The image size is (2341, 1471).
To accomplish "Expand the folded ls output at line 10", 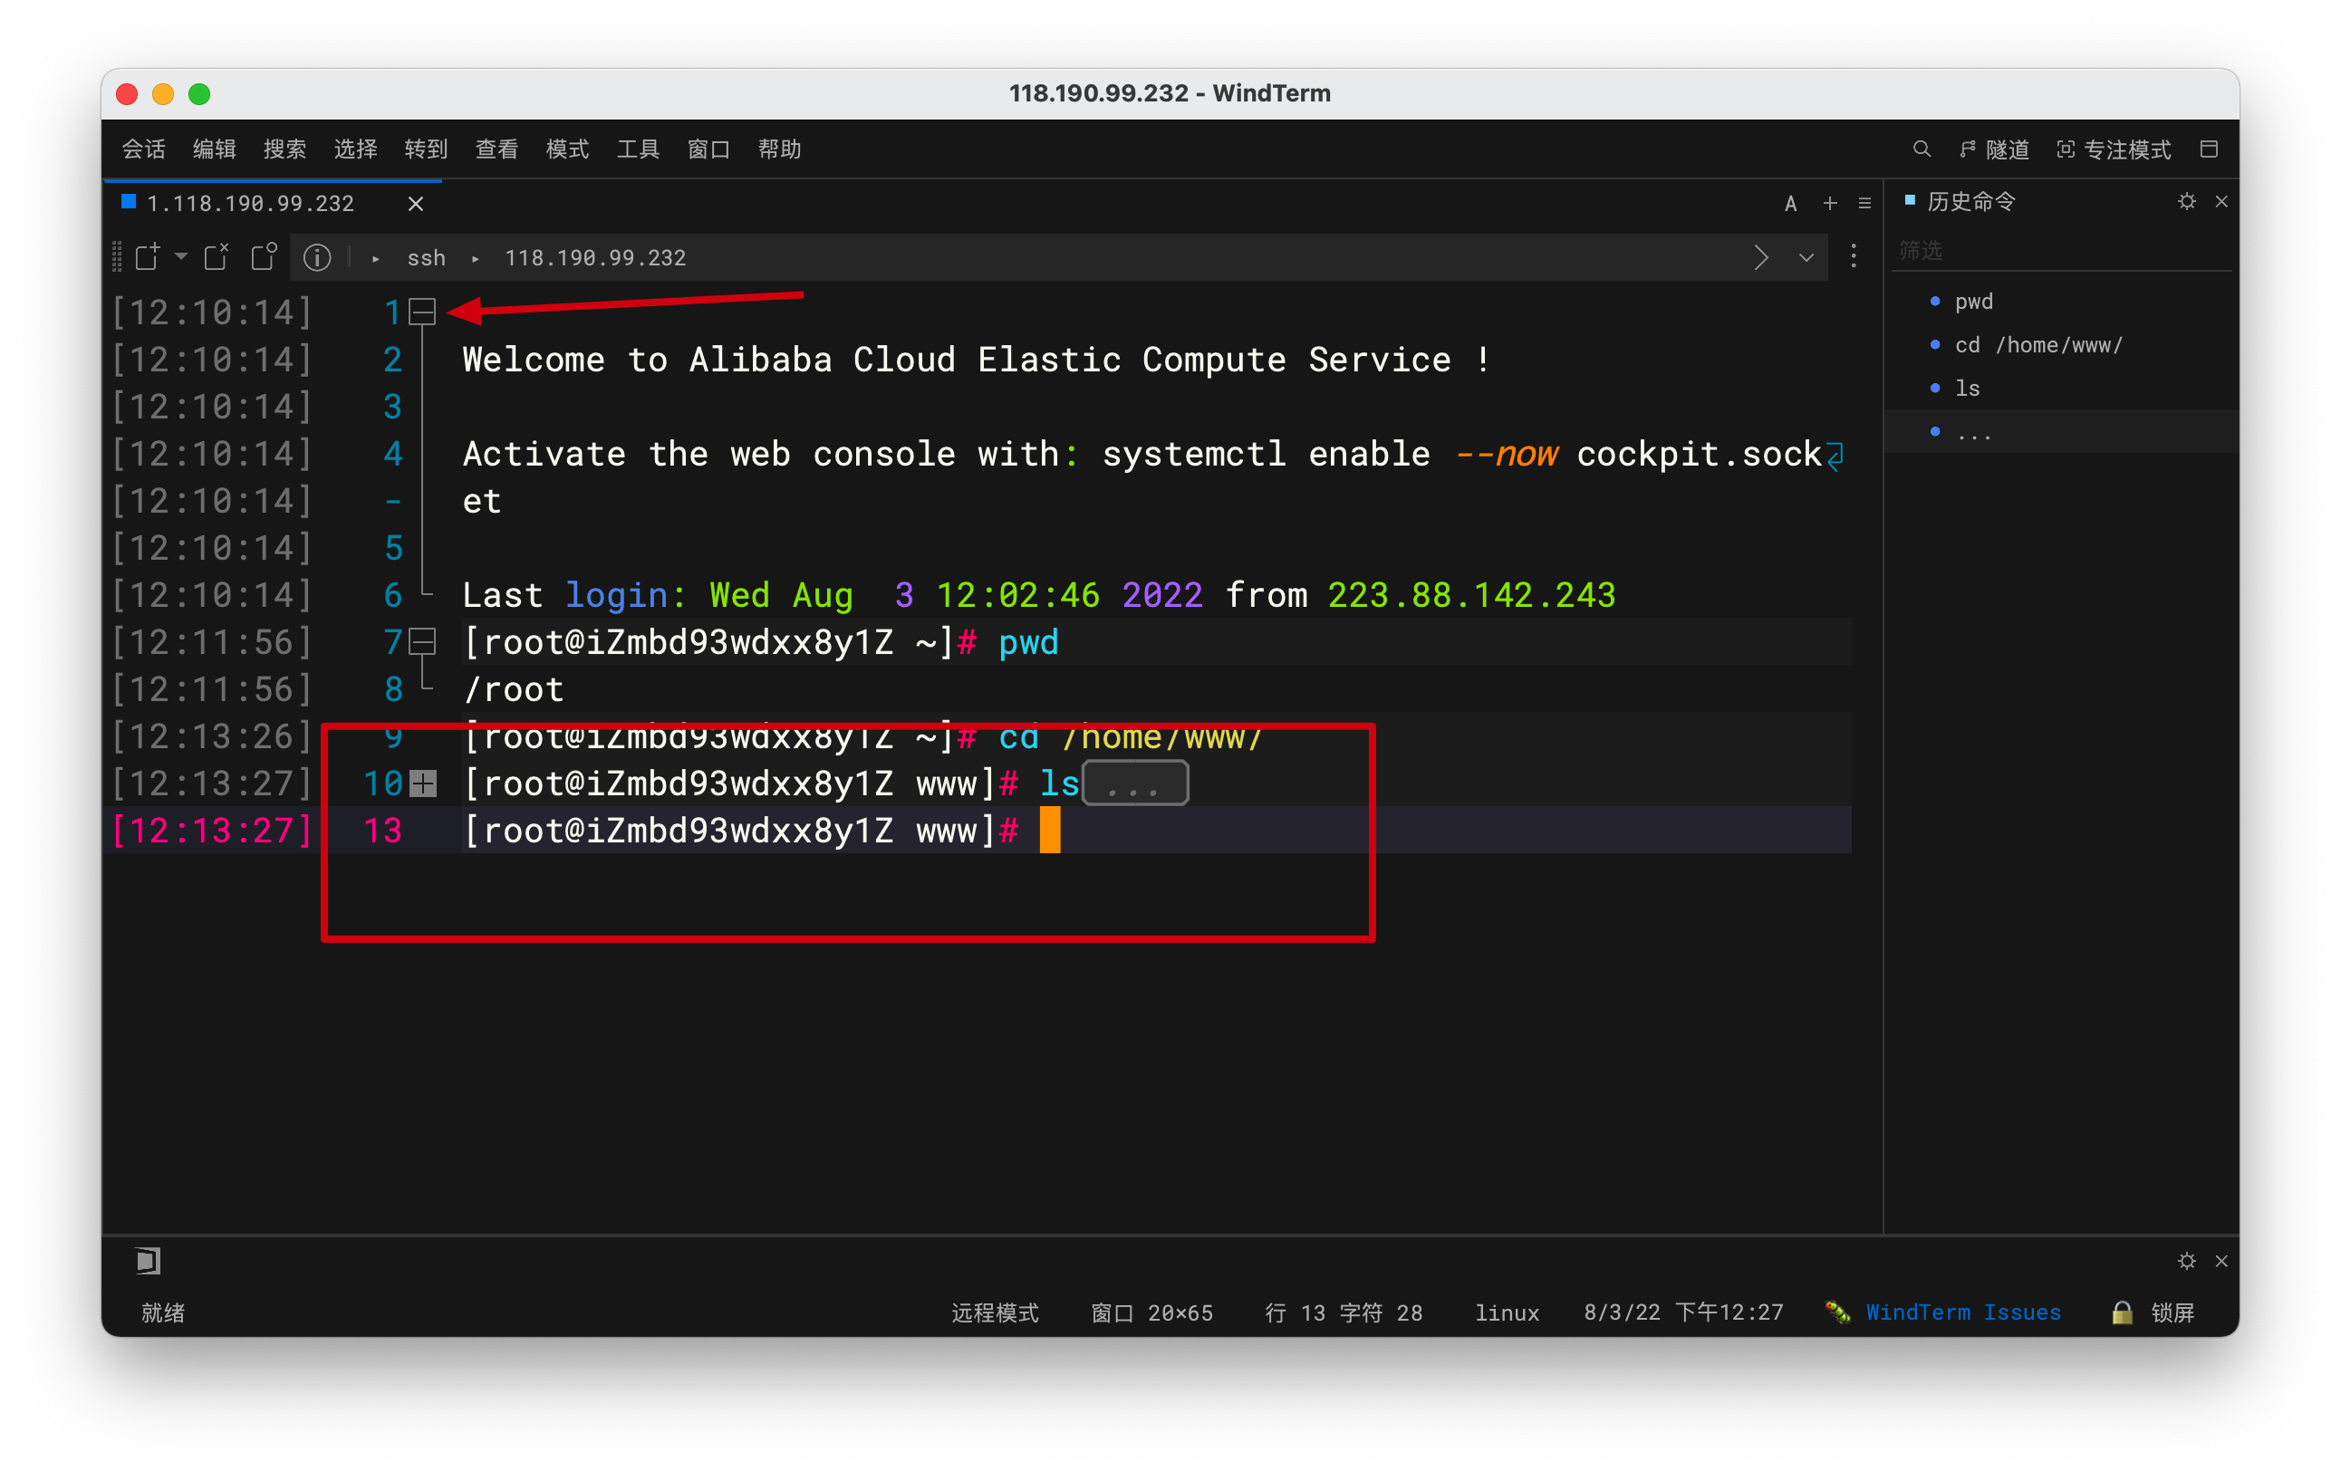I will pyautogui.click(x=423, y=784).
